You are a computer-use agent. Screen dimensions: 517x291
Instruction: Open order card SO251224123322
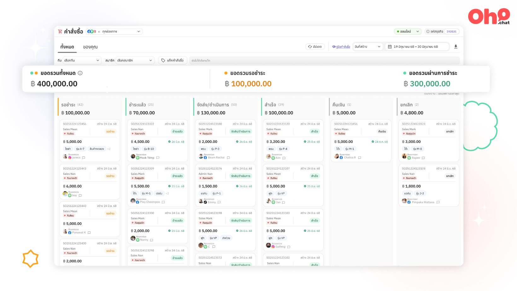click(158, 140)
